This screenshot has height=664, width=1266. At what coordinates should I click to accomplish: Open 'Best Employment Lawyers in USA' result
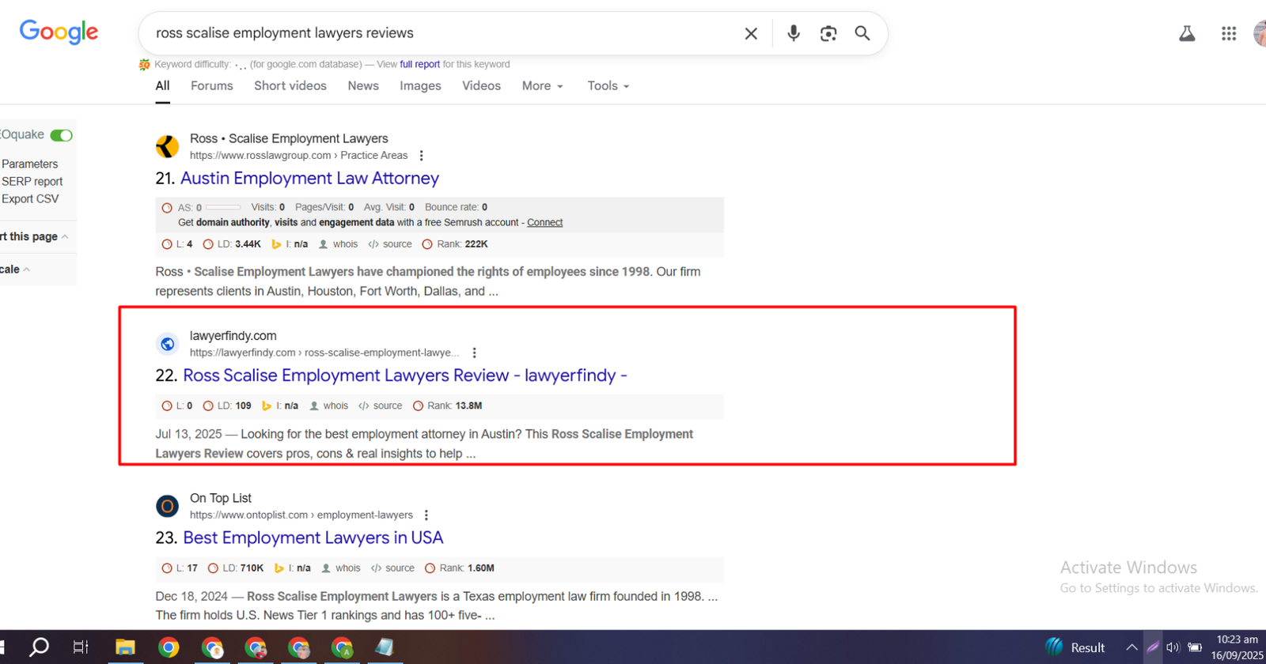(x=313, y=538)
